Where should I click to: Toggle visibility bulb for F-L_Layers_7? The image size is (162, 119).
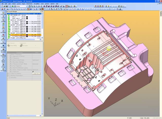[x=21, y=30]
